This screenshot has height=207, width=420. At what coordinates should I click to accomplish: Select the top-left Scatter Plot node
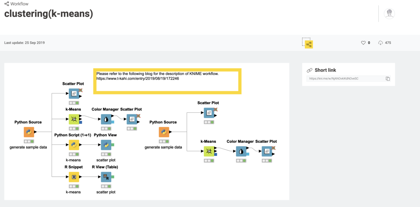point(73,93)
